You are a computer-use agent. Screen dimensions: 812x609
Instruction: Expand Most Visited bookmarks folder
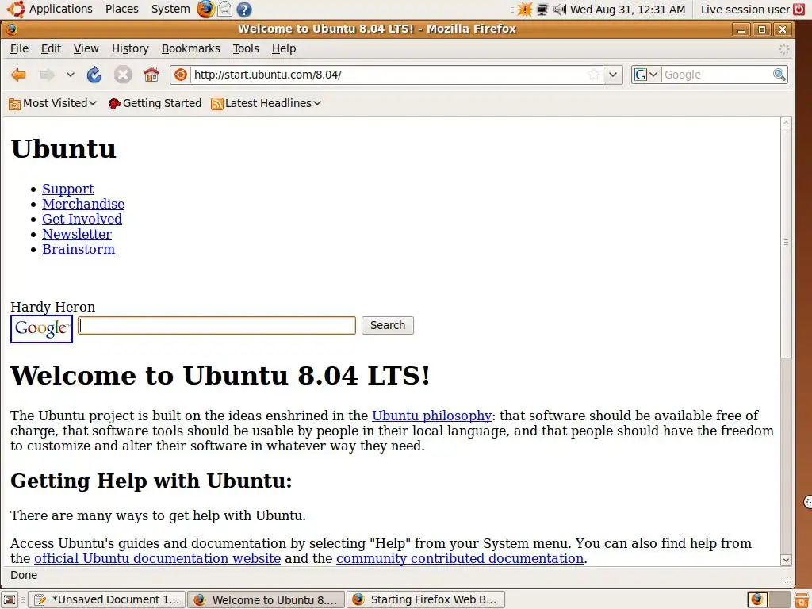click(x=53, y=104)
